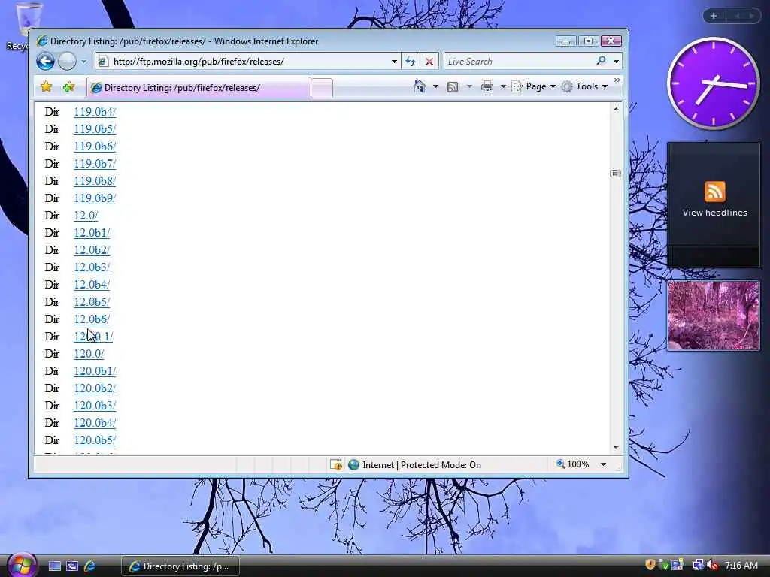Open the 12.0b3/ directory link
The width and height of the screenshot is (770, 577).
coord(92,267)
